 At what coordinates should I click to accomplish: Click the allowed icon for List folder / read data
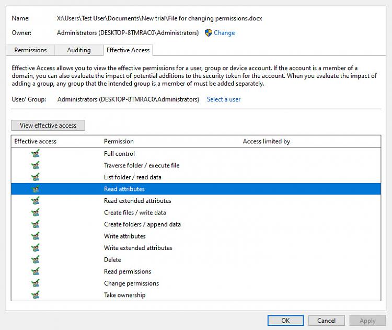pos(36,177)
